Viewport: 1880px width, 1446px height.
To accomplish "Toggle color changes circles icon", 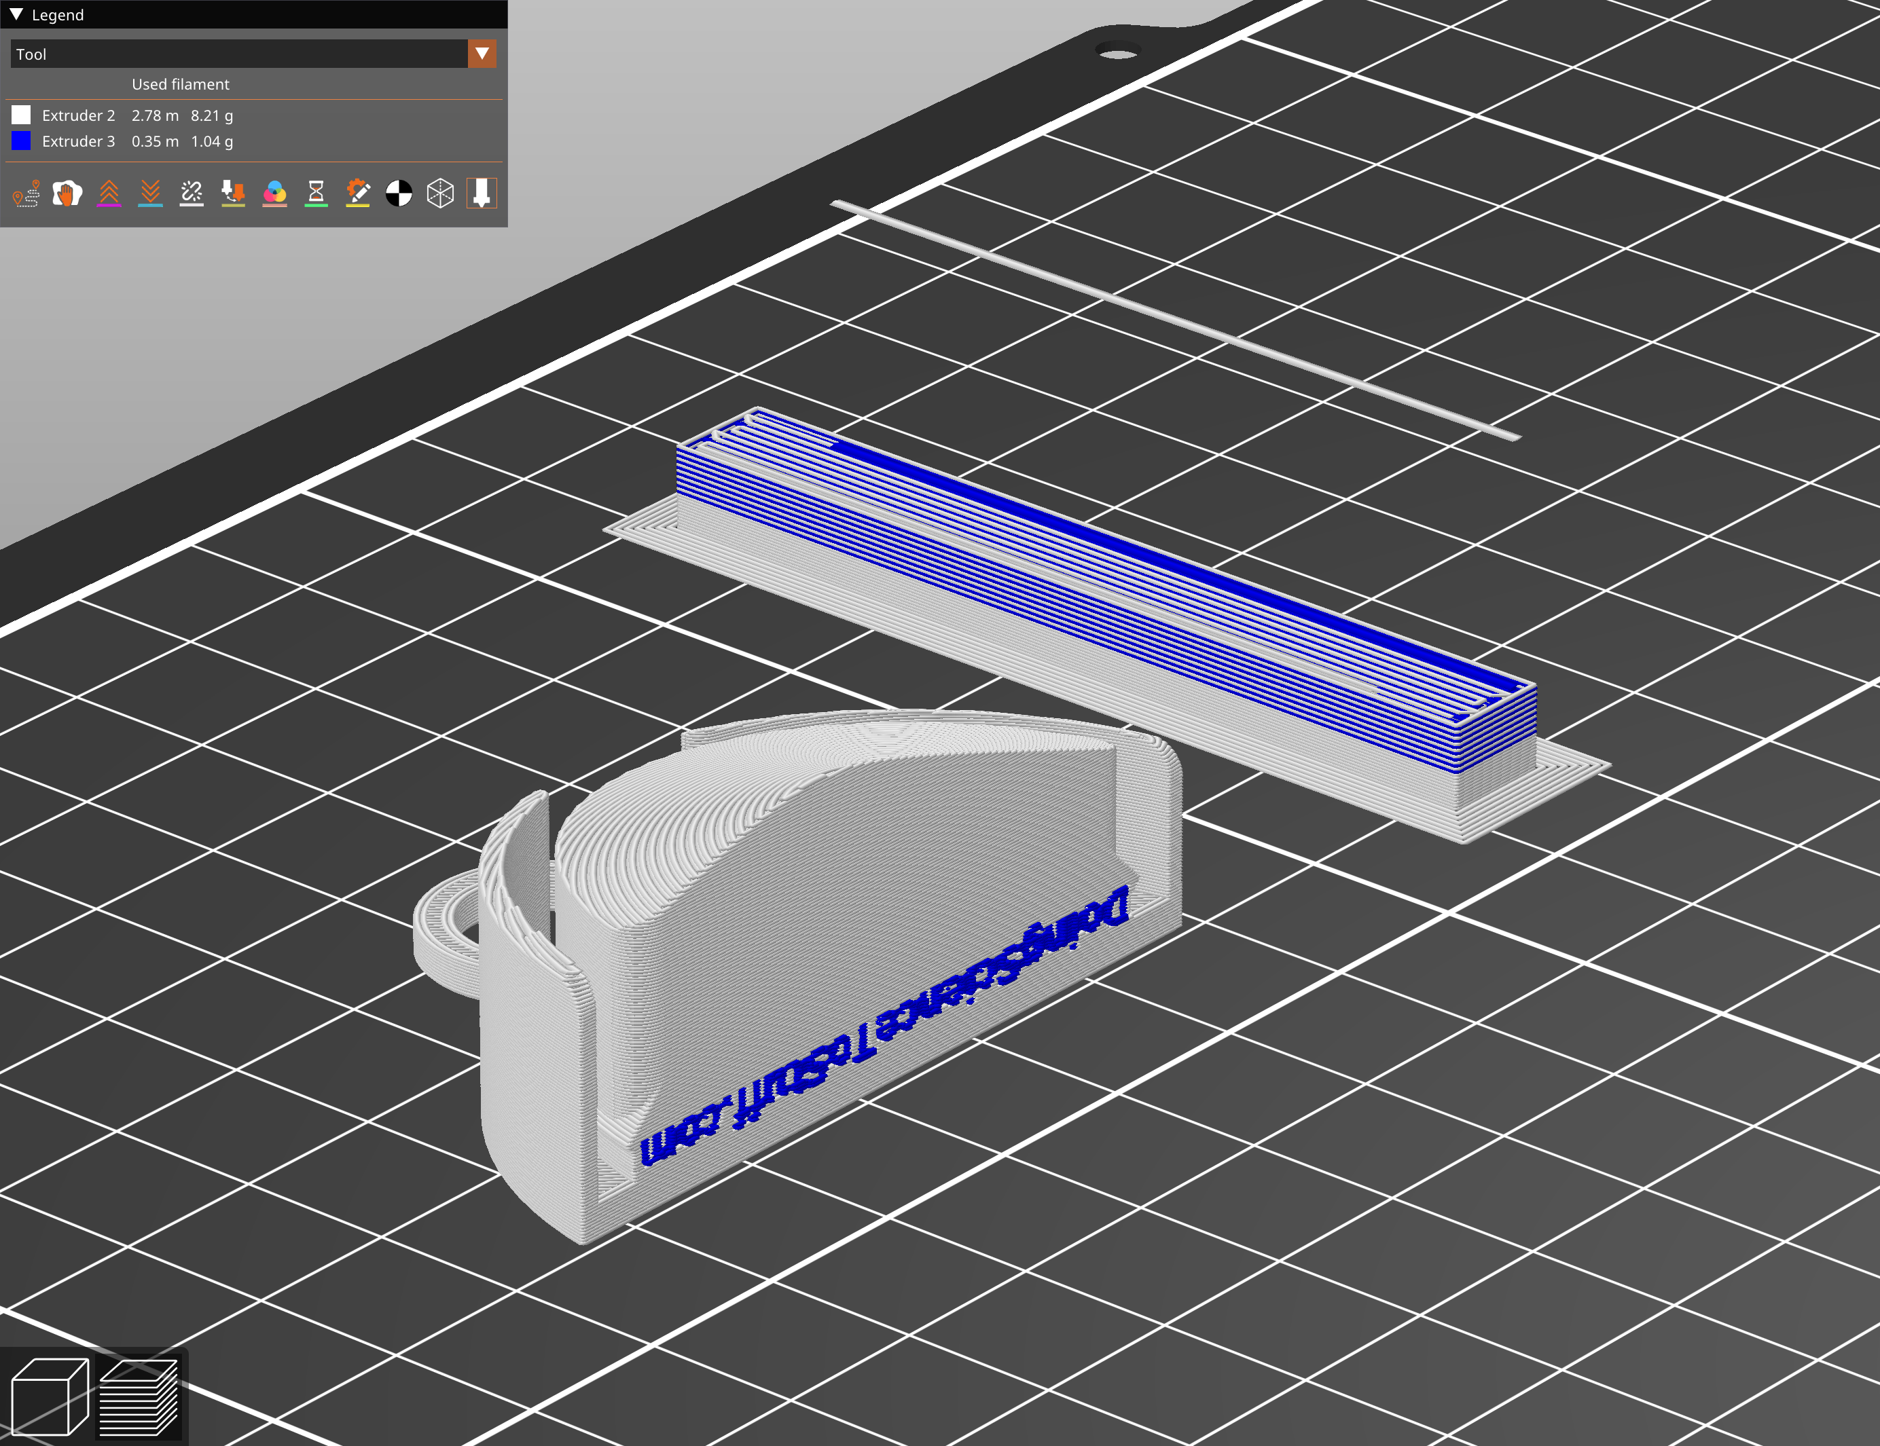I will click(274, 193).
